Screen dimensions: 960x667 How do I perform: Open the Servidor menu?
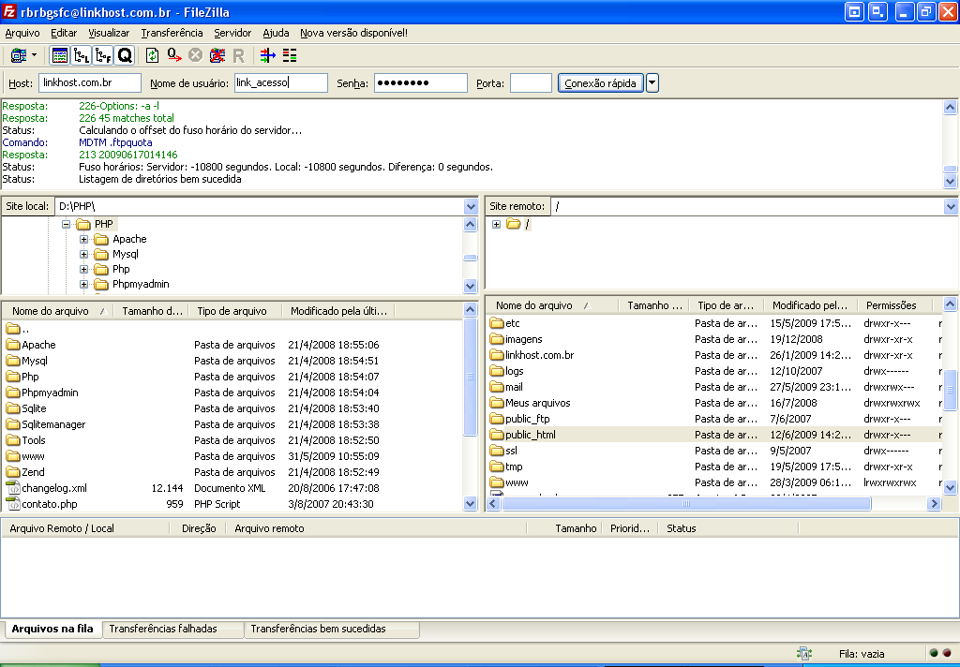(x=232, y=33)
